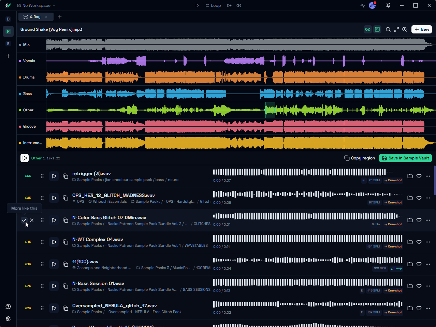The width and height of the screenshot is (436, 327).
Task: Open help from sidebar
Action: tap(8, 307)
